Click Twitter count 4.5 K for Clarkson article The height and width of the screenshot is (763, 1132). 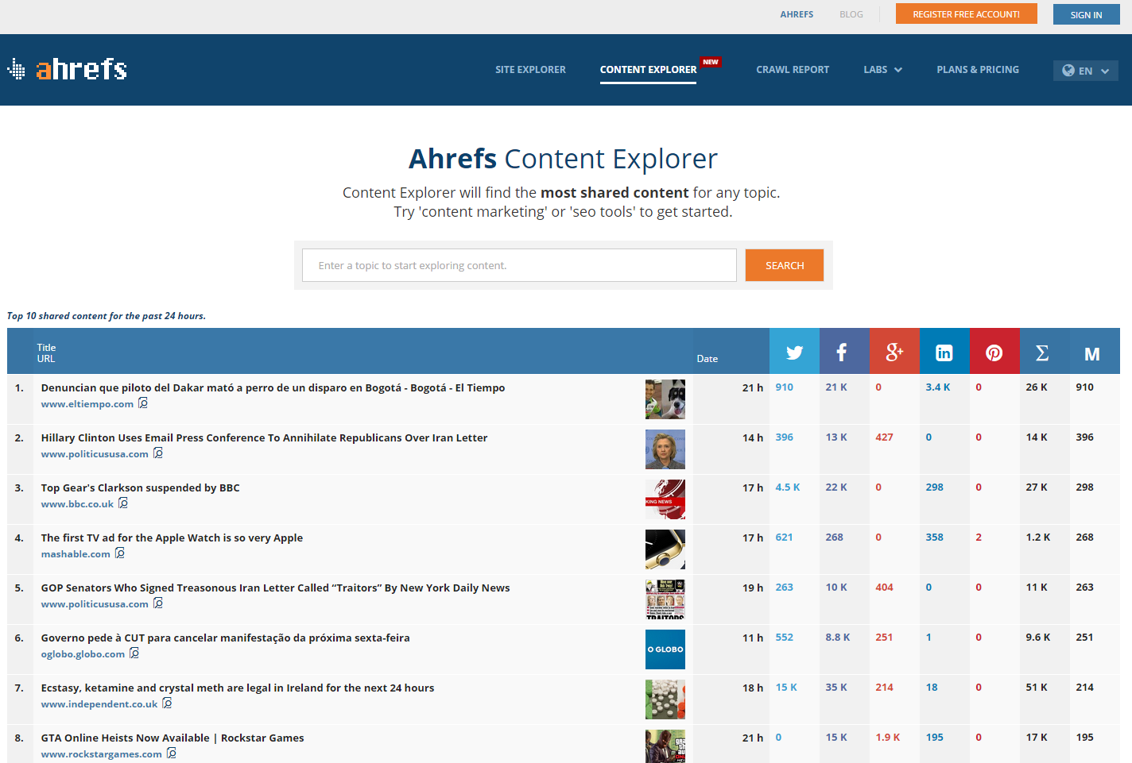pyautogui.click(x=788, y=487)
